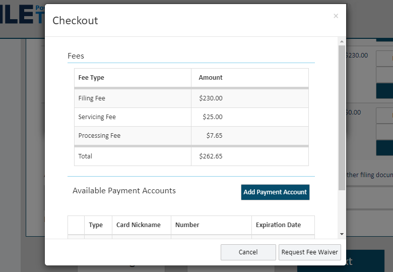Click the Number column header
393x272 pixels.
tap(187, 225)
